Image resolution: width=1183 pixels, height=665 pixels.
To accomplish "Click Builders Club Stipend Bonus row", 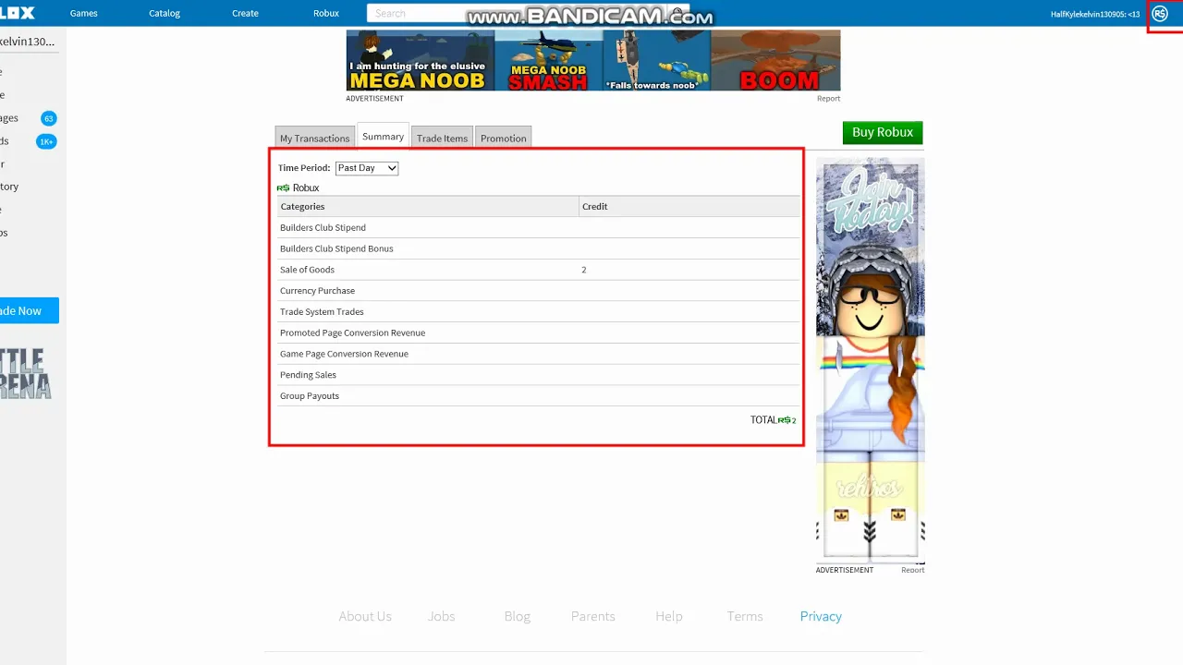I will tap(538, 248).
